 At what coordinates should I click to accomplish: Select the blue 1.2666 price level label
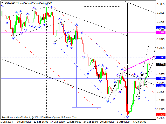pos(161,79)
